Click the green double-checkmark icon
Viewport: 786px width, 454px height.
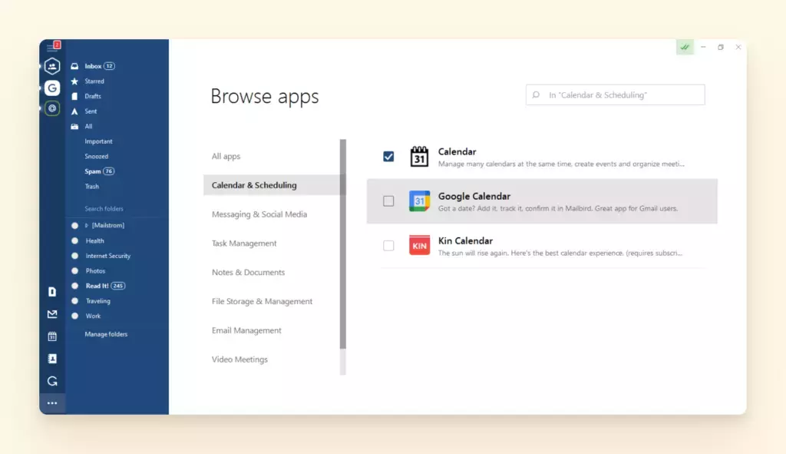coord(685,47)
